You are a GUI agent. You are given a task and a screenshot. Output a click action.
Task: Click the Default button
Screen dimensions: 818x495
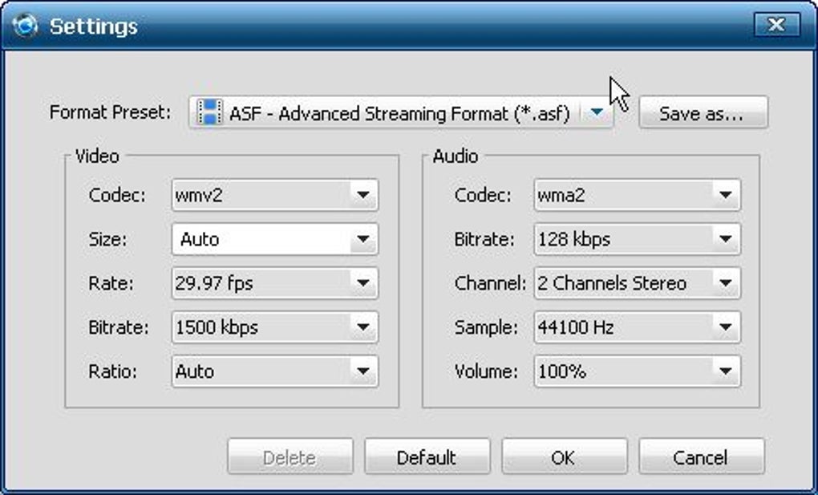[427, 457]
